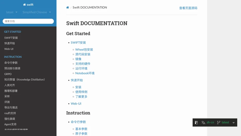This screenshot has height=136, width=241.
Task: Open 使用样例 link
Action: point(81,92)
